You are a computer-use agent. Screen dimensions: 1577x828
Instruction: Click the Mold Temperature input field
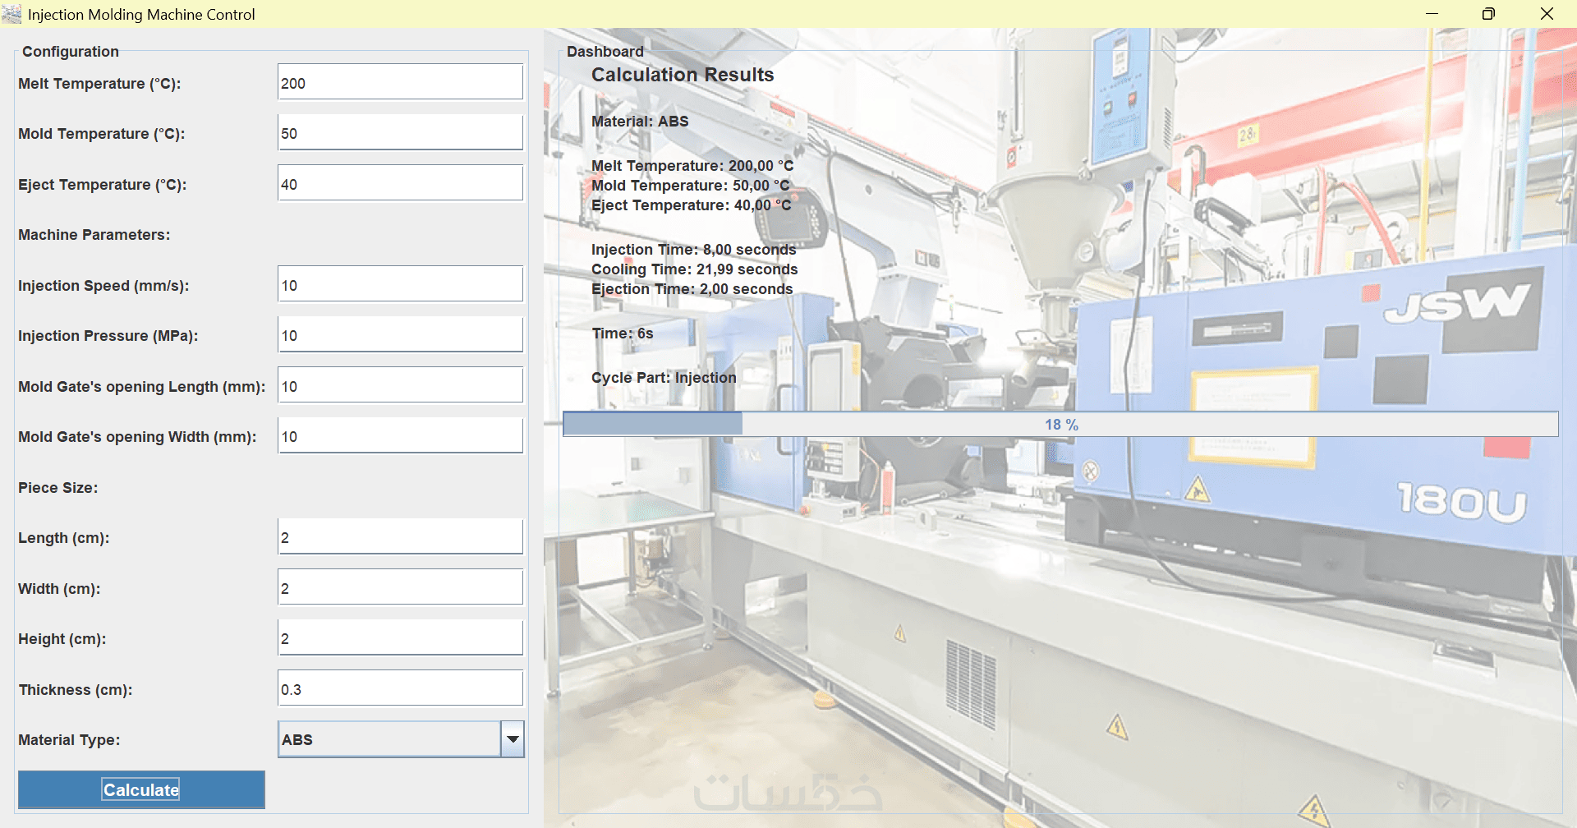click(x=400, y=133)
